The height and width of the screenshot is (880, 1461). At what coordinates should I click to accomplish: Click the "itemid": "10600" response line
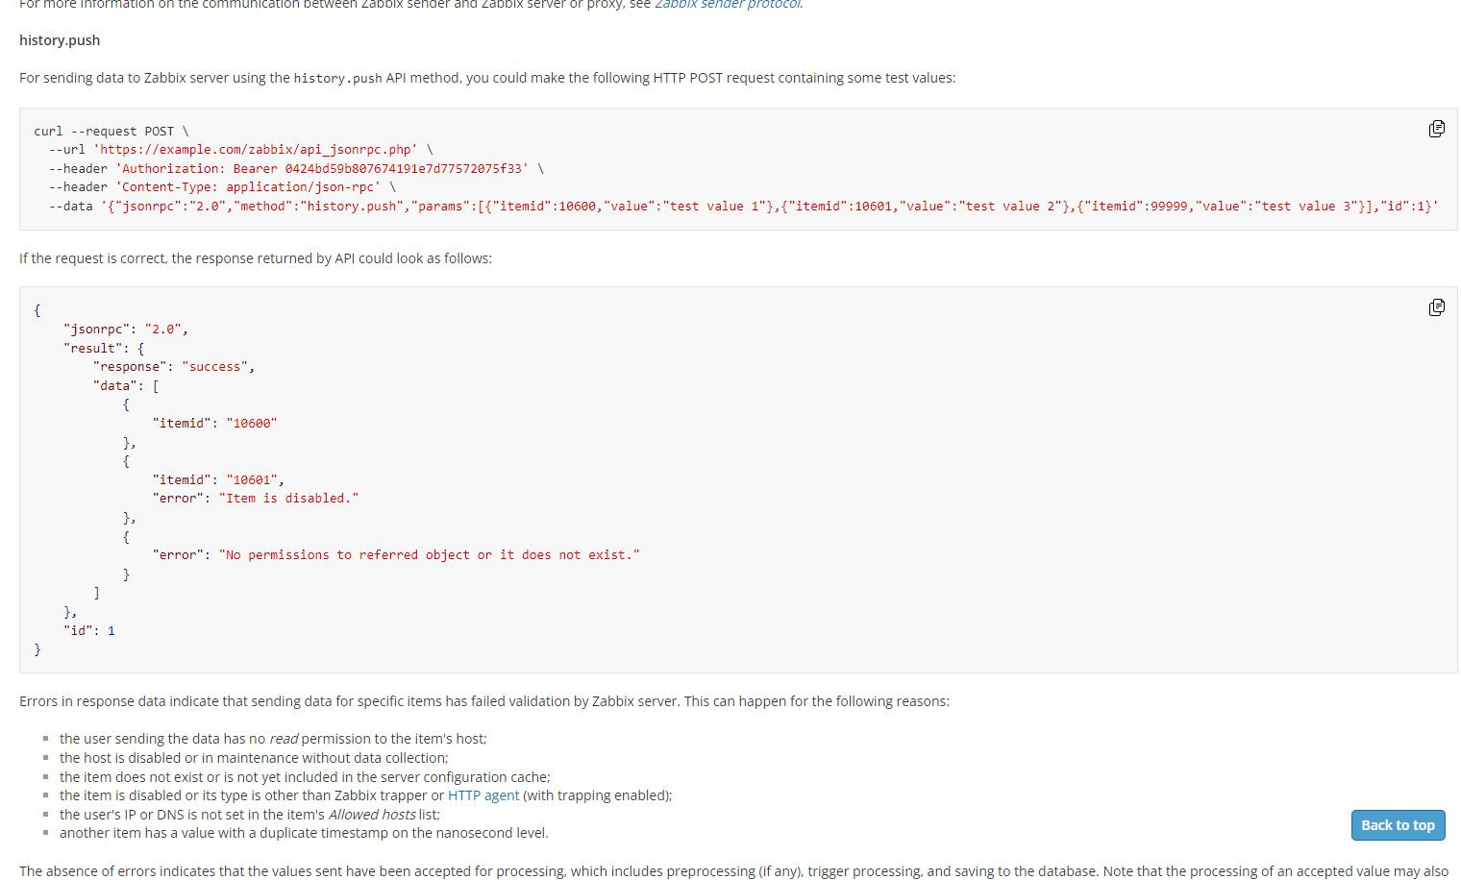click(213, 423)
